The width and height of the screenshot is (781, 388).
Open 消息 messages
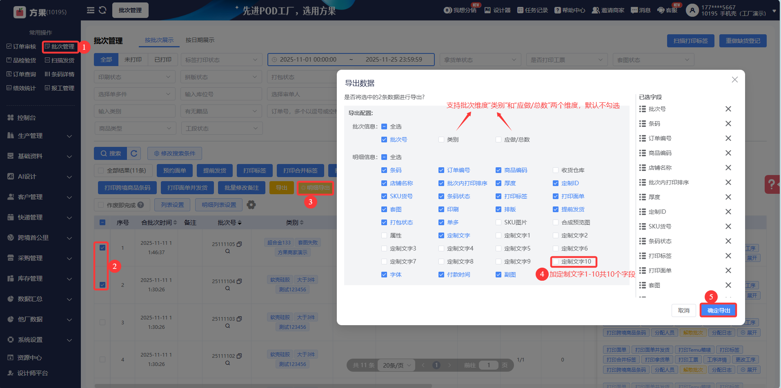click(x=641, y=10)
